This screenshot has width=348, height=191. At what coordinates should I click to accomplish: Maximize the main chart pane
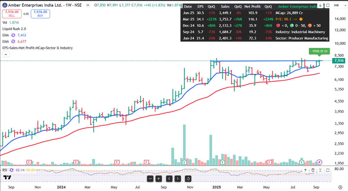click(328, 5)
